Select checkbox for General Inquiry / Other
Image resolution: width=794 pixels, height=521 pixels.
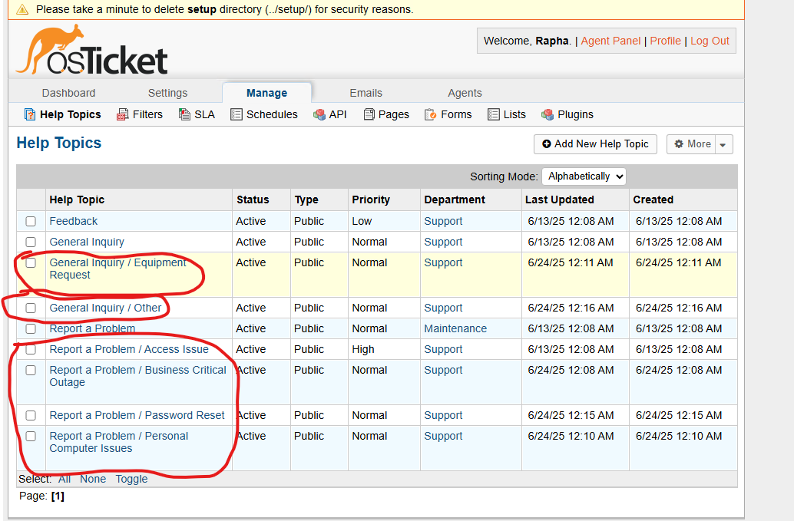[31, 308]
